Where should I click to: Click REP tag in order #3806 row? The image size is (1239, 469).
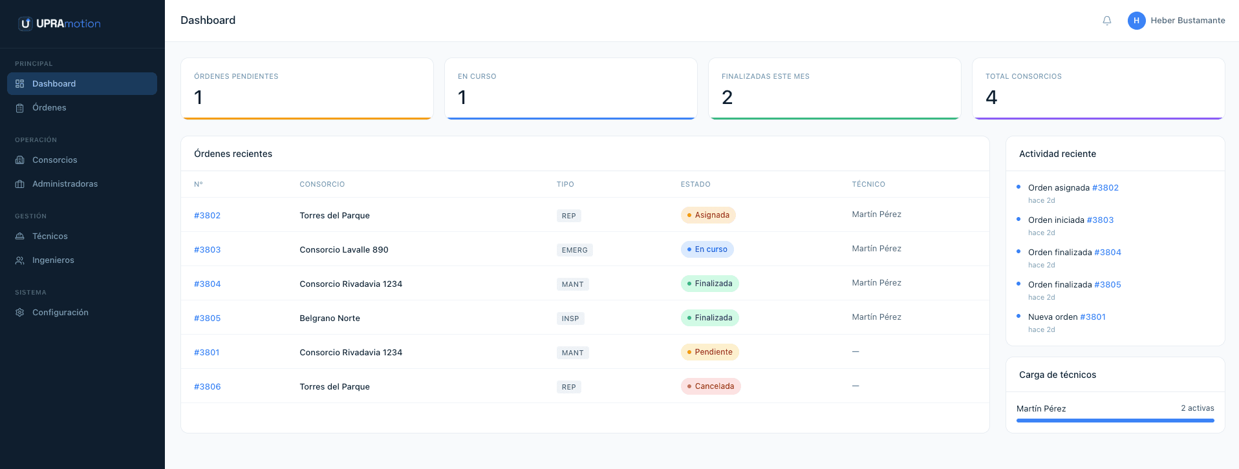tap(569, 387)
